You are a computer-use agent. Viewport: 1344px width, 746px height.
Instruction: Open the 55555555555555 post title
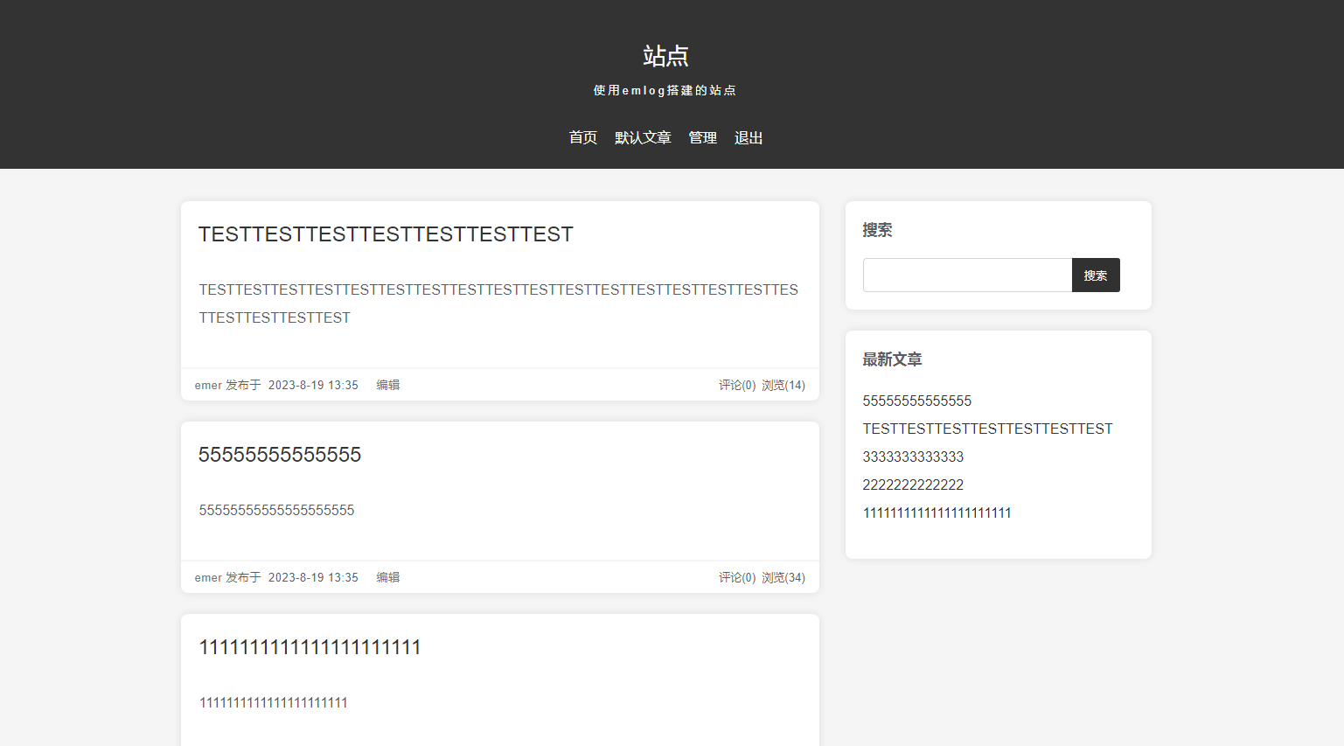pos(280,455)
